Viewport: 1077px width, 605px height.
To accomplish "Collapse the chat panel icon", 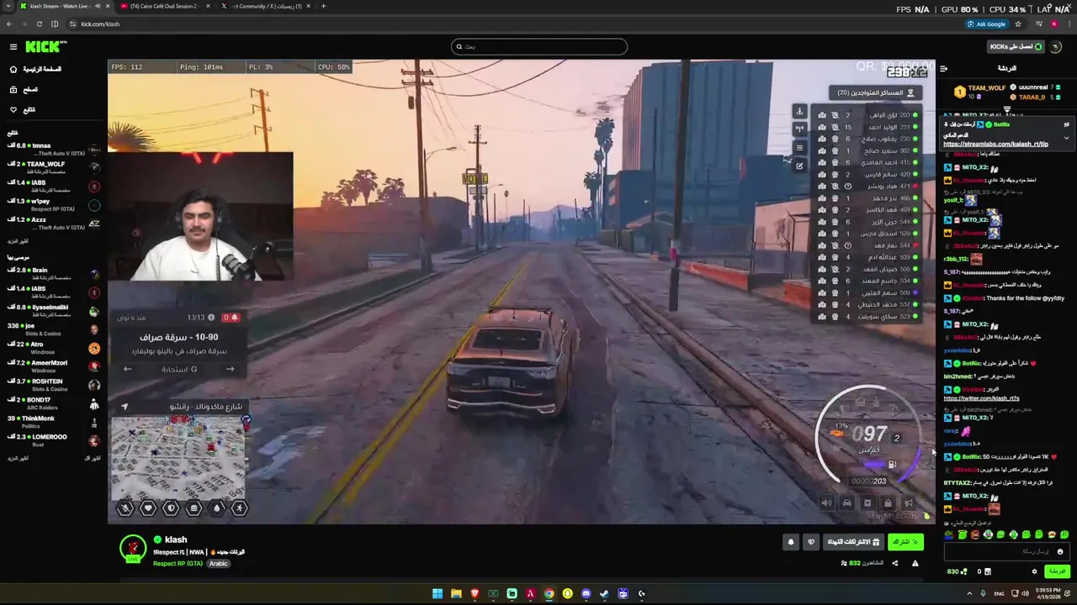I will pyautogui.click(x=943, y=69).
